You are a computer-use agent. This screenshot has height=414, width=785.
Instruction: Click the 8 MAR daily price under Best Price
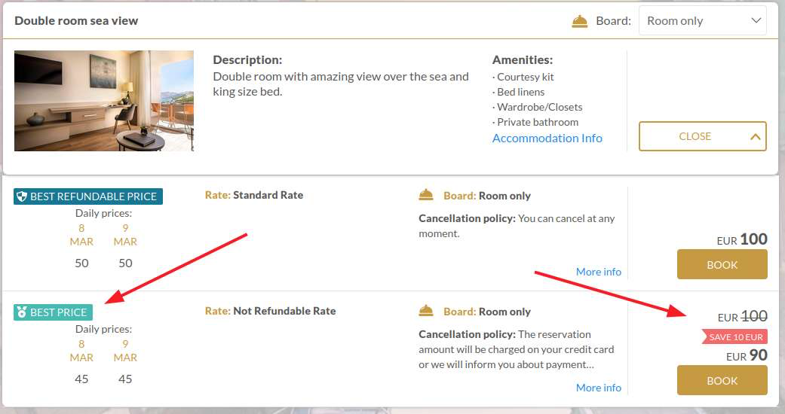[x=81, y=379]
